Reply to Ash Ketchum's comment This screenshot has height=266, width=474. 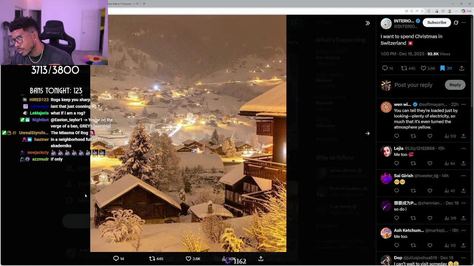click(x=397, y=245)
